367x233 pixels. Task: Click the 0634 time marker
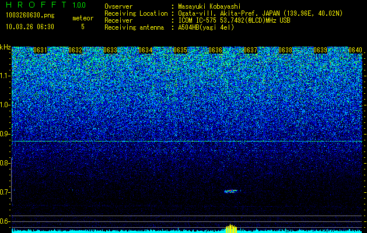(x=145, y=50)
